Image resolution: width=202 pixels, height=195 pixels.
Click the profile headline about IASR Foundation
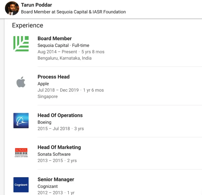pos(73,12)
